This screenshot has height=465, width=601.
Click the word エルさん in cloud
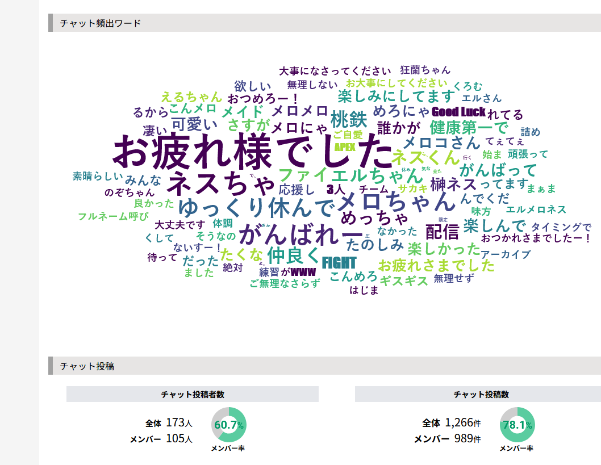coord(481,98)
